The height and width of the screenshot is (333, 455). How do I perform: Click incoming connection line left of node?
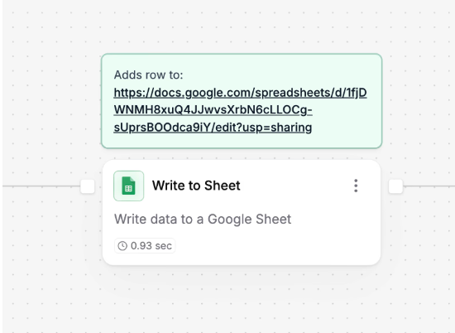[x=41, y=186]
